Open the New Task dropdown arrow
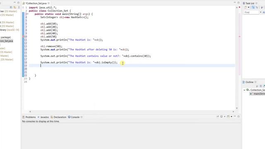Screen dimensions: 265x149 (x=248, y=7)
